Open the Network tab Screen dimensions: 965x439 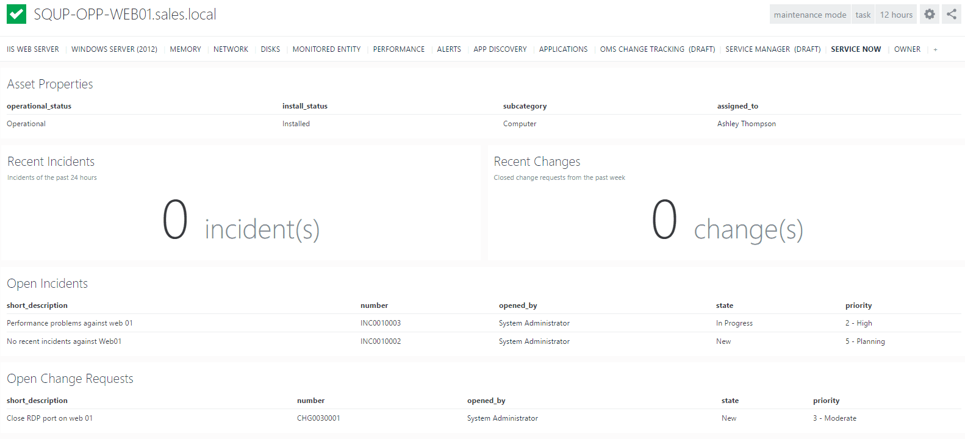[x=231, y=49]
